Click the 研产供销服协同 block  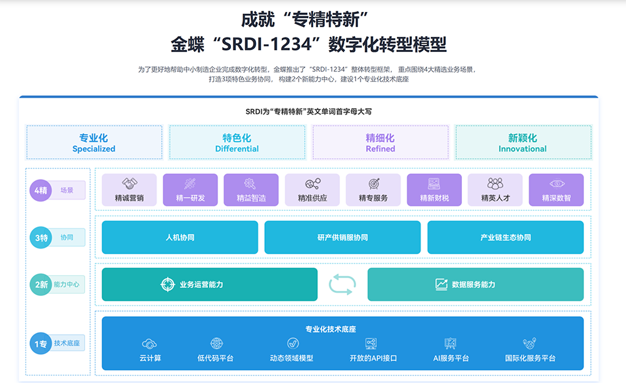pos(342,237)
